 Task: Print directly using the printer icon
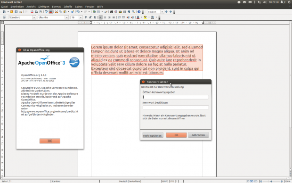click(36, 12)
